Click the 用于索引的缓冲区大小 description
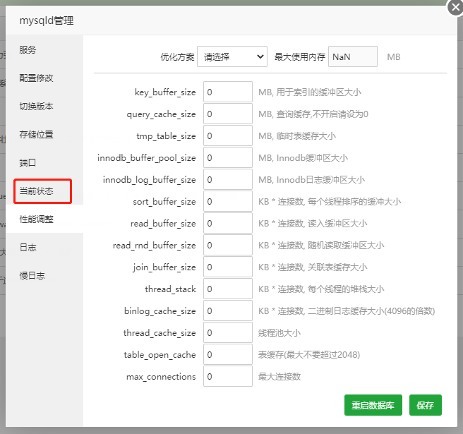This screenshot has height=434, width=463. 310,92
